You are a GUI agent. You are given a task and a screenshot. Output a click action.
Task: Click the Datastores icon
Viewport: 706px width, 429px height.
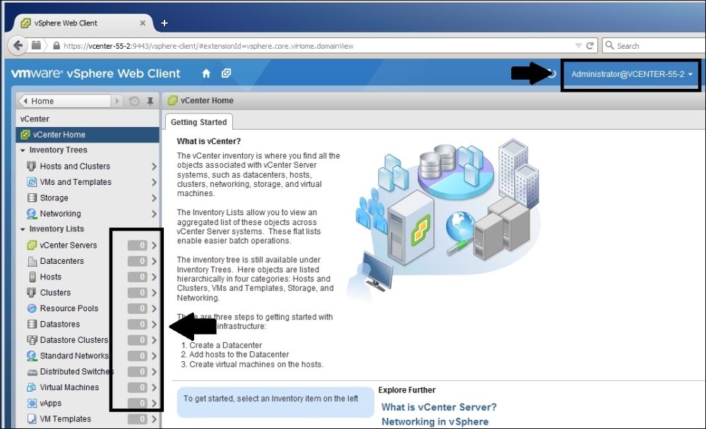pos(32,324)
